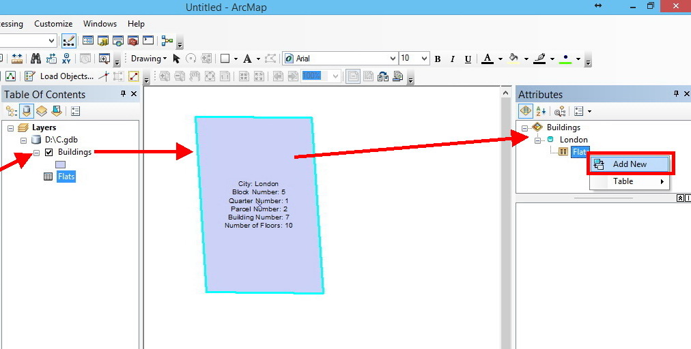
Task: Toggle the Buildings layer checkbox
Action: pos(49,152)
